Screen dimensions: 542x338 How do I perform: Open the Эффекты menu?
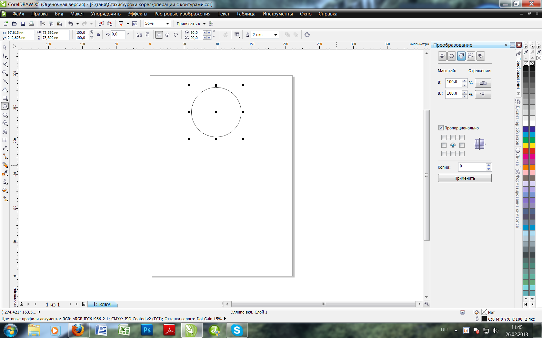click(137, 14)
